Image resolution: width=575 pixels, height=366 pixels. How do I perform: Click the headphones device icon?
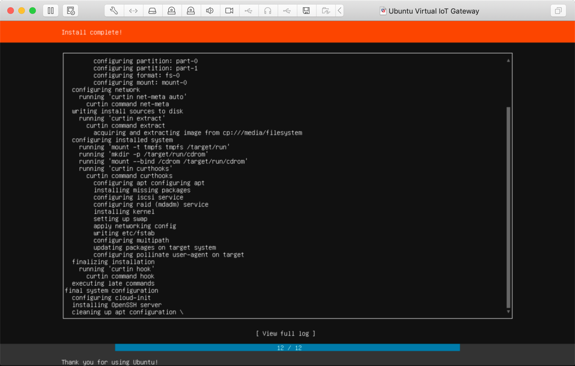268,10
